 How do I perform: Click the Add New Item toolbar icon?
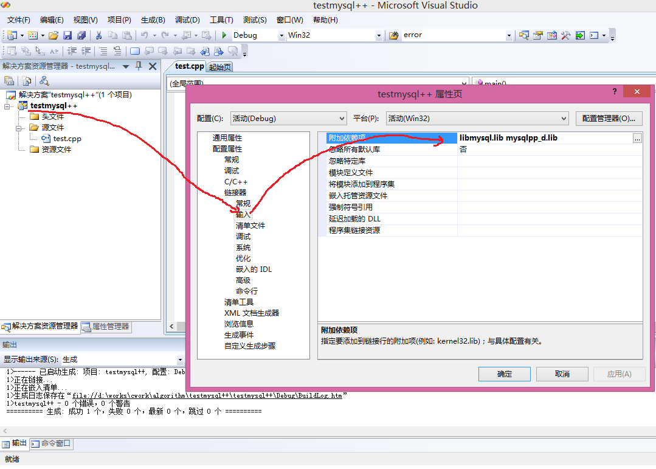pos(33,35)
